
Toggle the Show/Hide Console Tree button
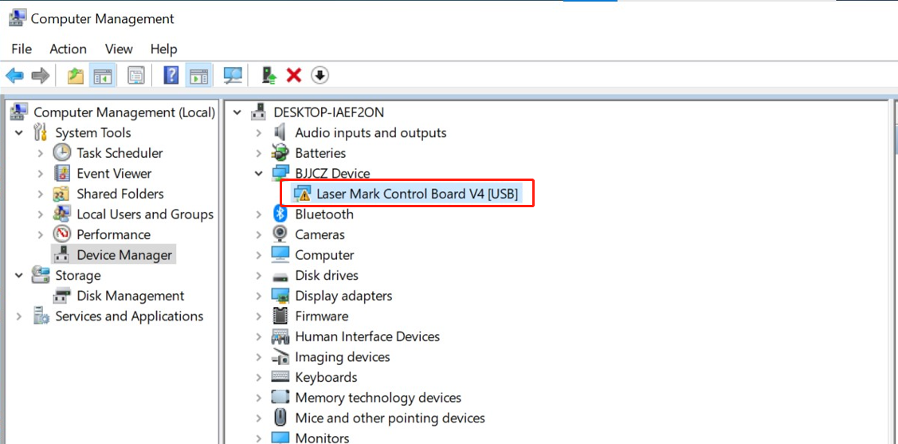102,76
